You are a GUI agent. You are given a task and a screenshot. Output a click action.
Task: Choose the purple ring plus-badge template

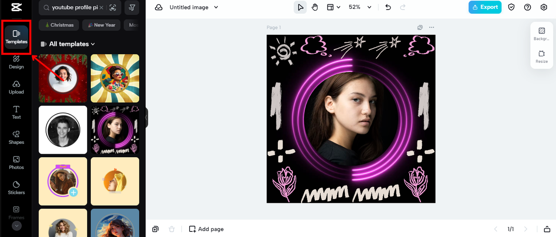63,181
